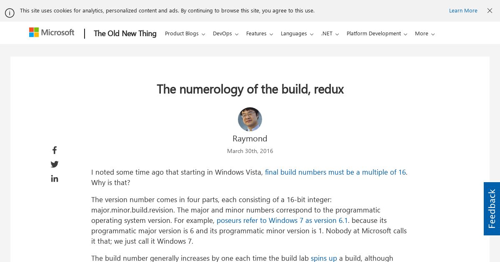Image resolution: width=500 pixels, height=262 pixels.
Task: Go to The Old New Thing home
Action: tap(125, 34)
